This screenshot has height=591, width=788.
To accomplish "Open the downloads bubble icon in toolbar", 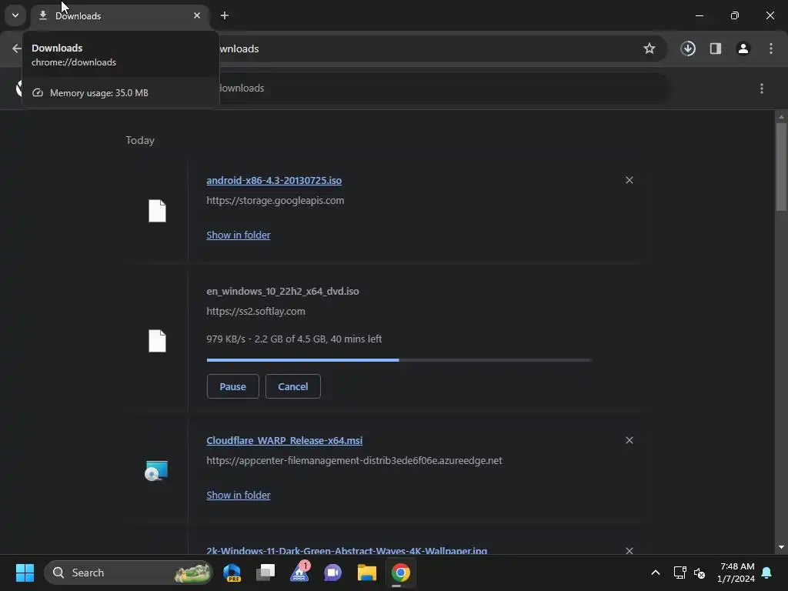I will tap(688, 48).
